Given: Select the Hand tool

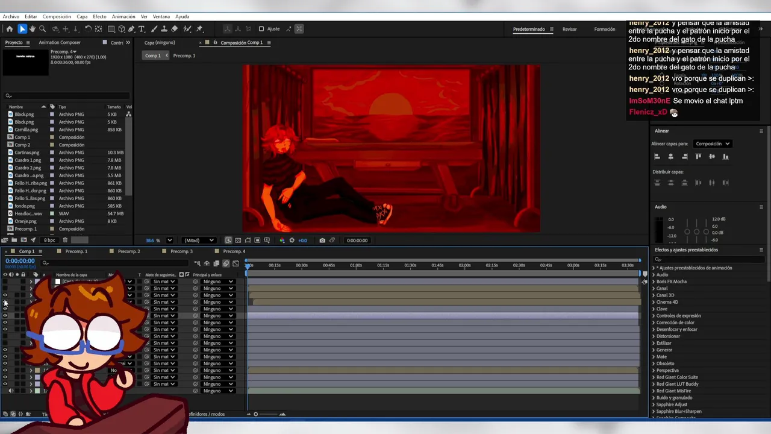Looking at the screenshot, I should tap(33, 29).
